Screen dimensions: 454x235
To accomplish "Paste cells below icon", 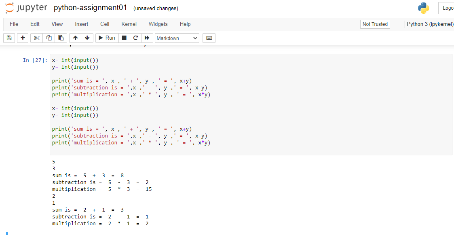I will point(61,38).
